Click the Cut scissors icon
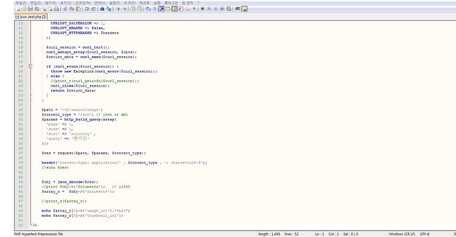Image resolution: width=456 pixels, height=237 pixels. 65,9
